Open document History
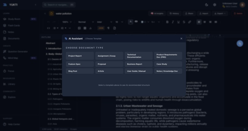 pos(174,13)
